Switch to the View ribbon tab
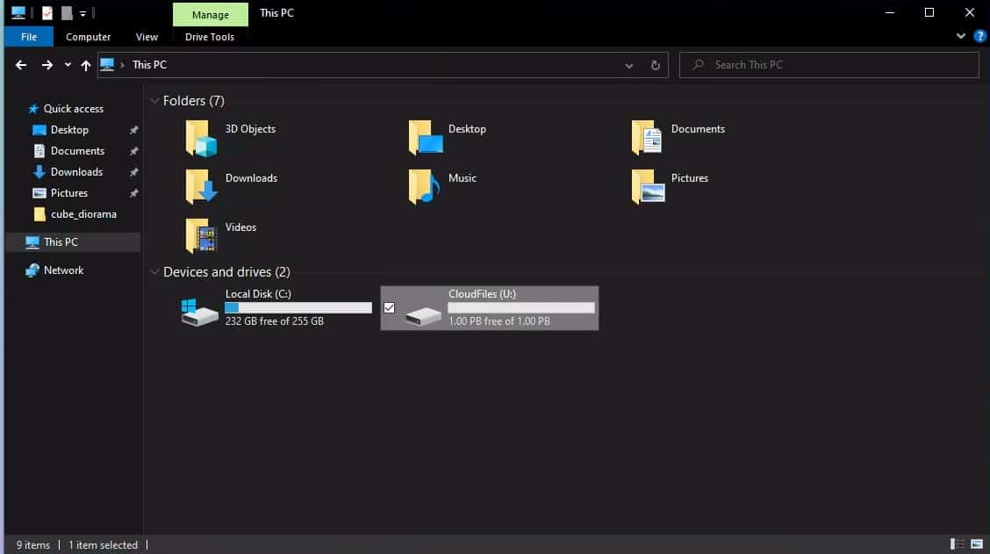The width and height of the screenshot is (990, 554). click(147, 37)
